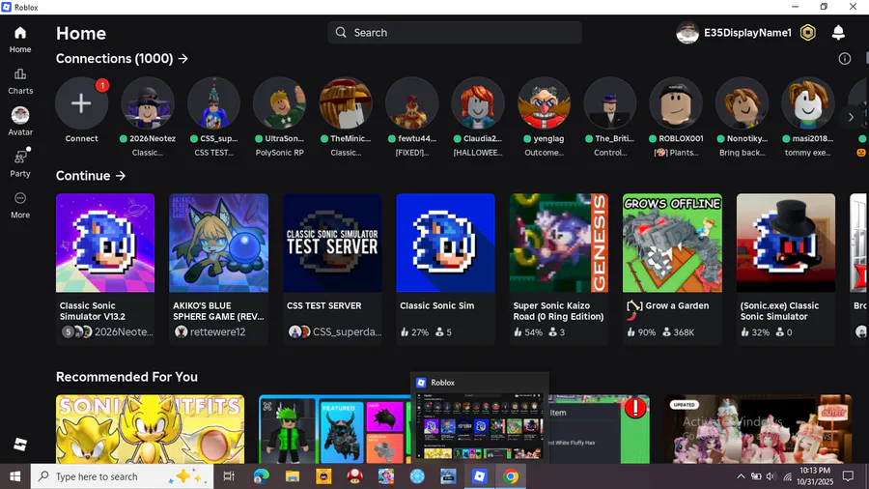Click 90% rating on Grow a Garden
The image size is (869, 489).
tap(646, 332)
